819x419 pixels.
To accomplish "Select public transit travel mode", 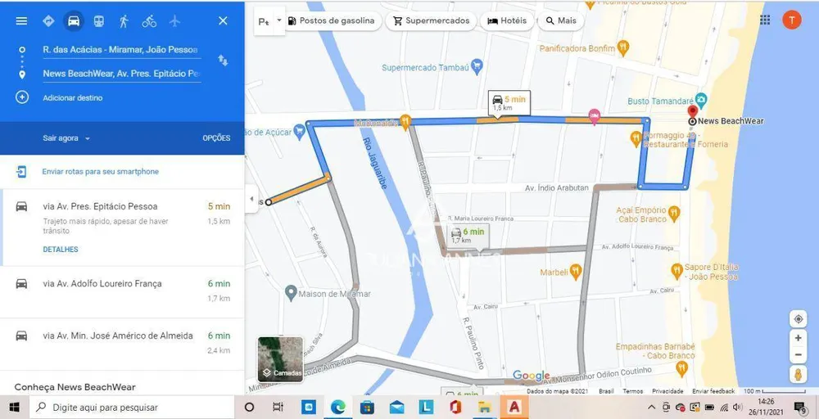I will pyautogui.click(x=99, y=21).
